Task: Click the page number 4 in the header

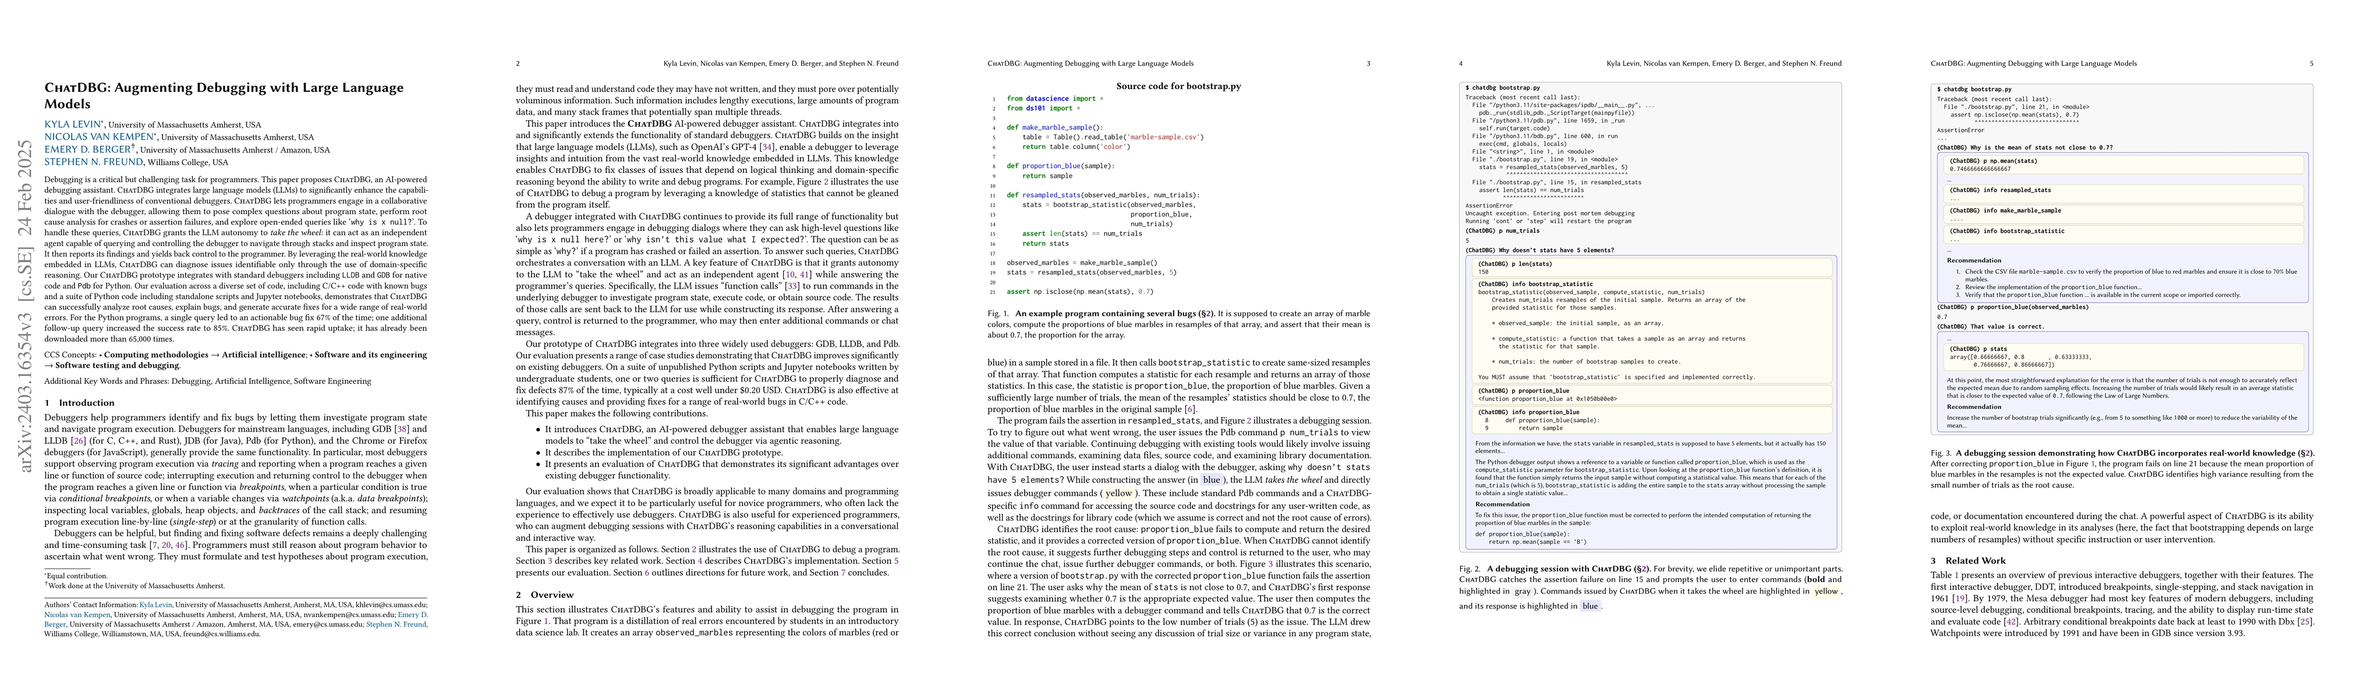Action: pyautogui.click(x=1461, y=64)
